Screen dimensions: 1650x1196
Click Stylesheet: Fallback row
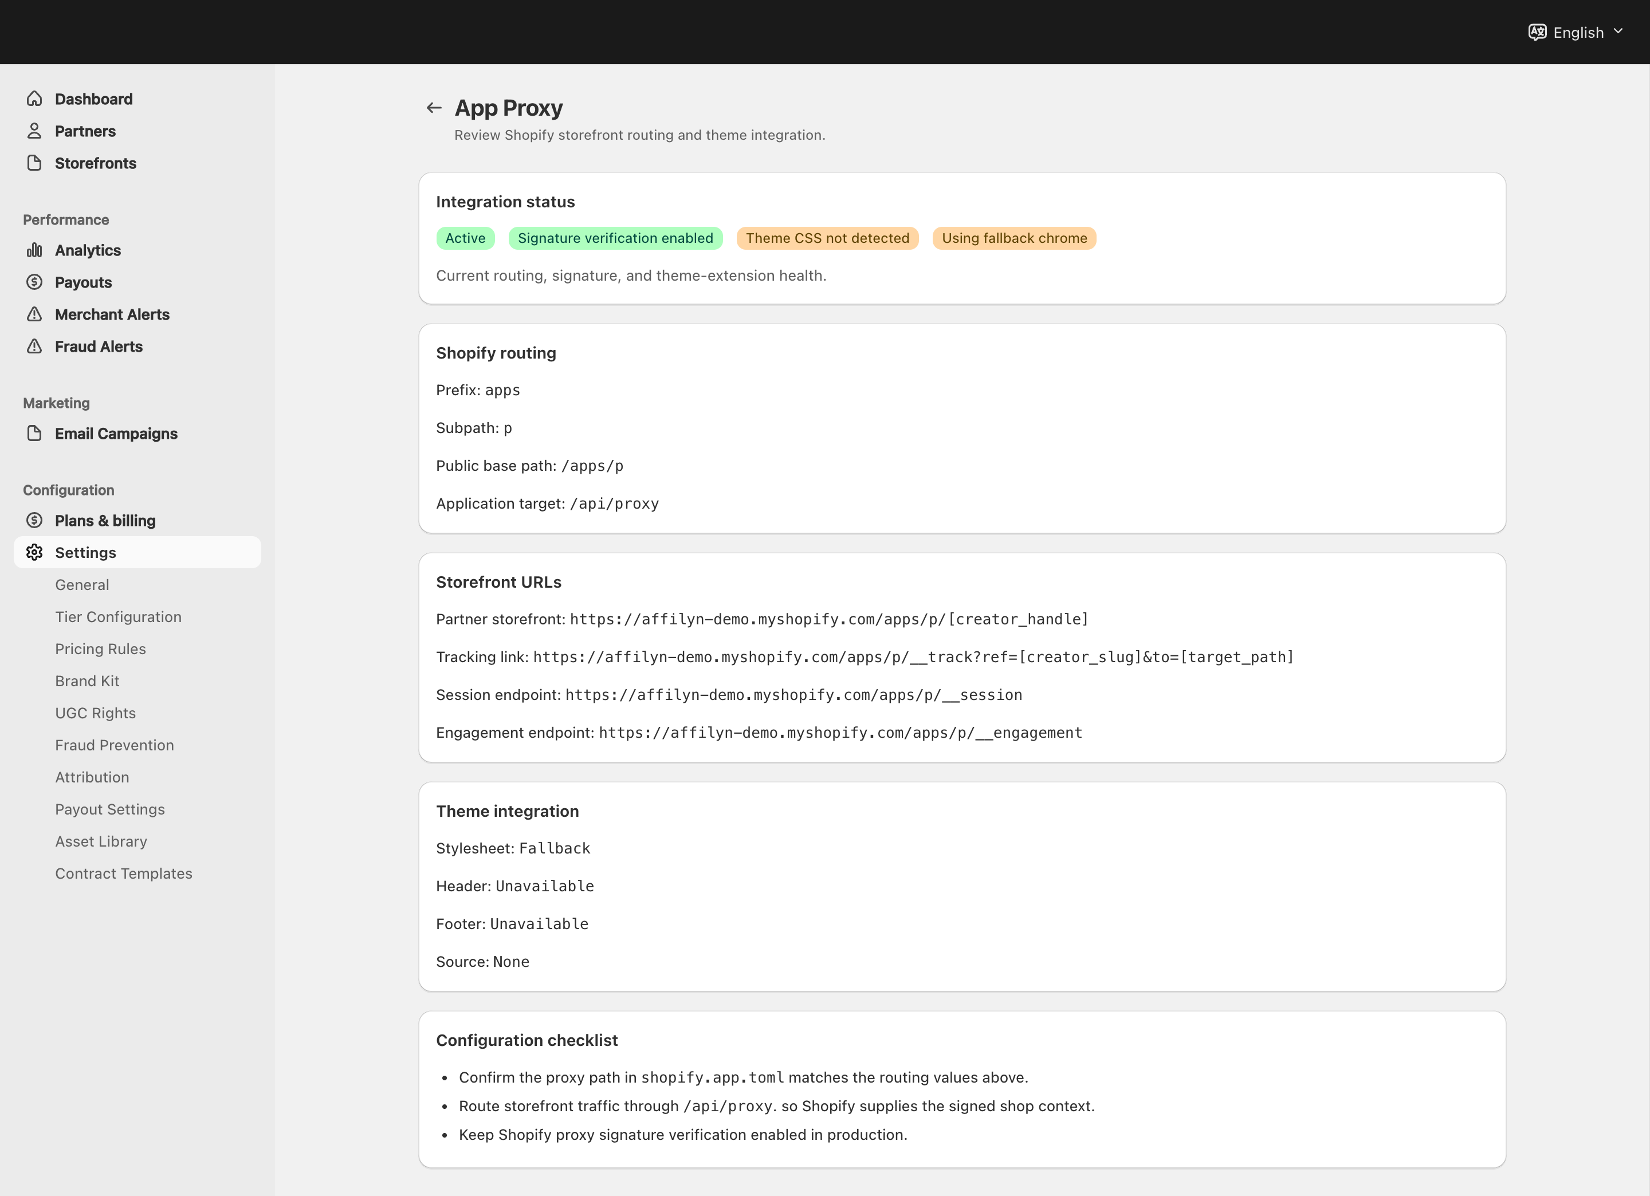pos(513,848)
